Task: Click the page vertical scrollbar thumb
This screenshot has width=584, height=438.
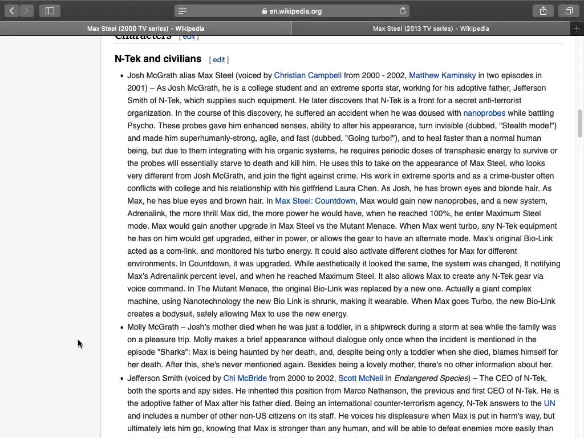Action: tap(579, 123)
